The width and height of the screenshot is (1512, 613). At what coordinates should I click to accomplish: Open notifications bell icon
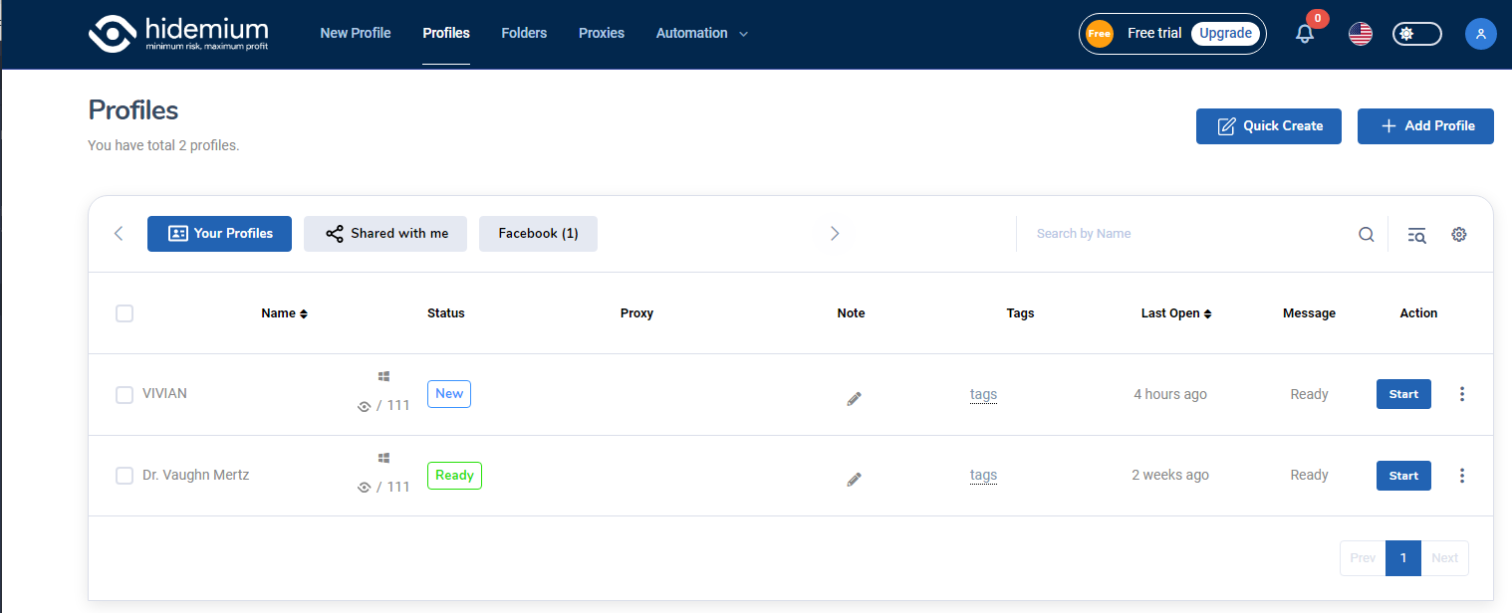1303,34
